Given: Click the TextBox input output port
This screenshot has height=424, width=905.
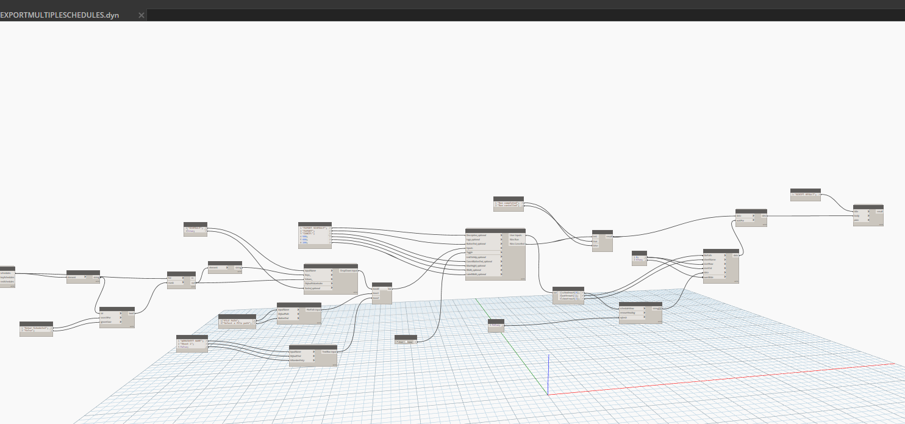Looking at the screenshot, I should point(329,351).
